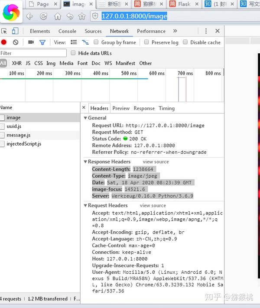Click the Name column header
The width and height of the screenshot is (260, 308).
[x=40, y=107]
